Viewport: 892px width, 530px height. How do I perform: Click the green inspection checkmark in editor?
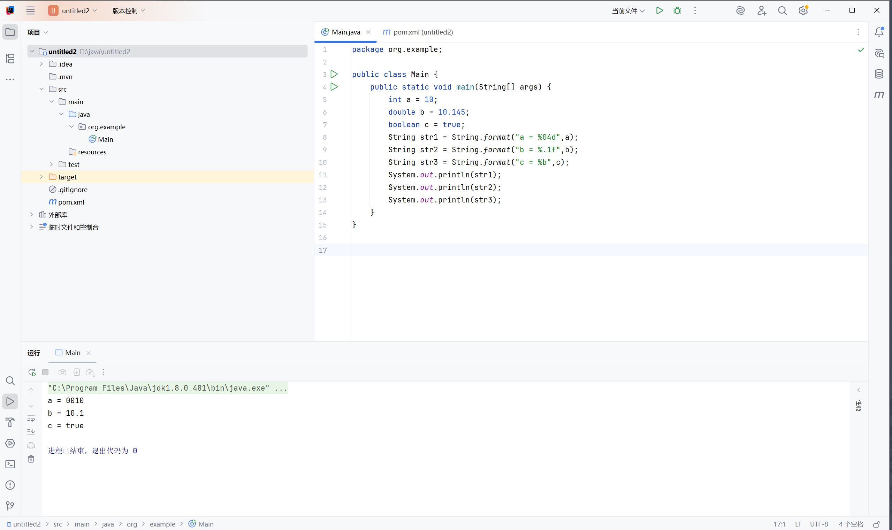[x=861, y=49]
